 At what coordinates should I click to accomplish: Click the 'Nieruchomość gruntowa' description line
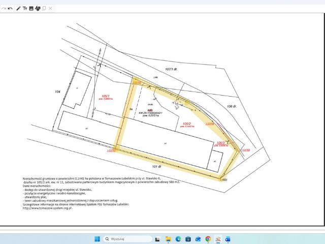click(x=91, y=178)
